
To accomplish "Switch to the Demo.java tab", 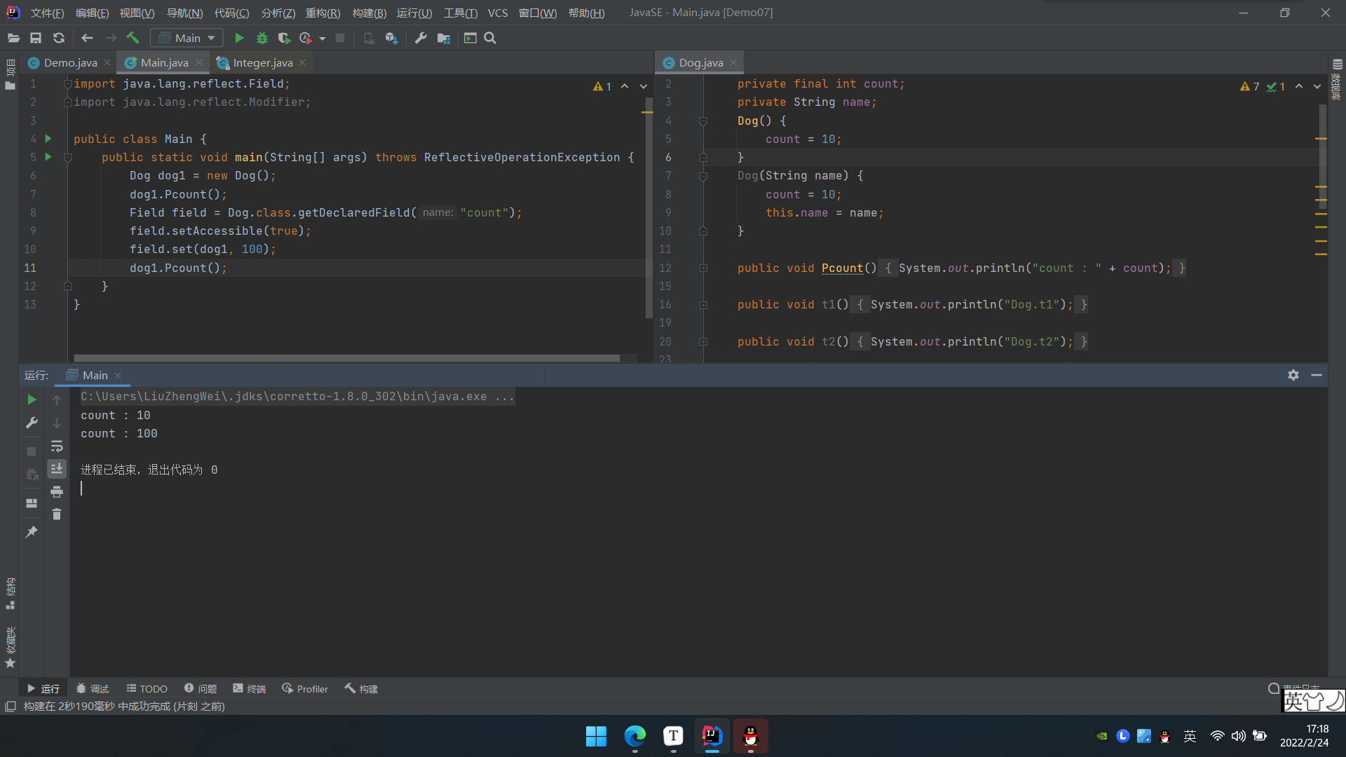I will (70, 62).
